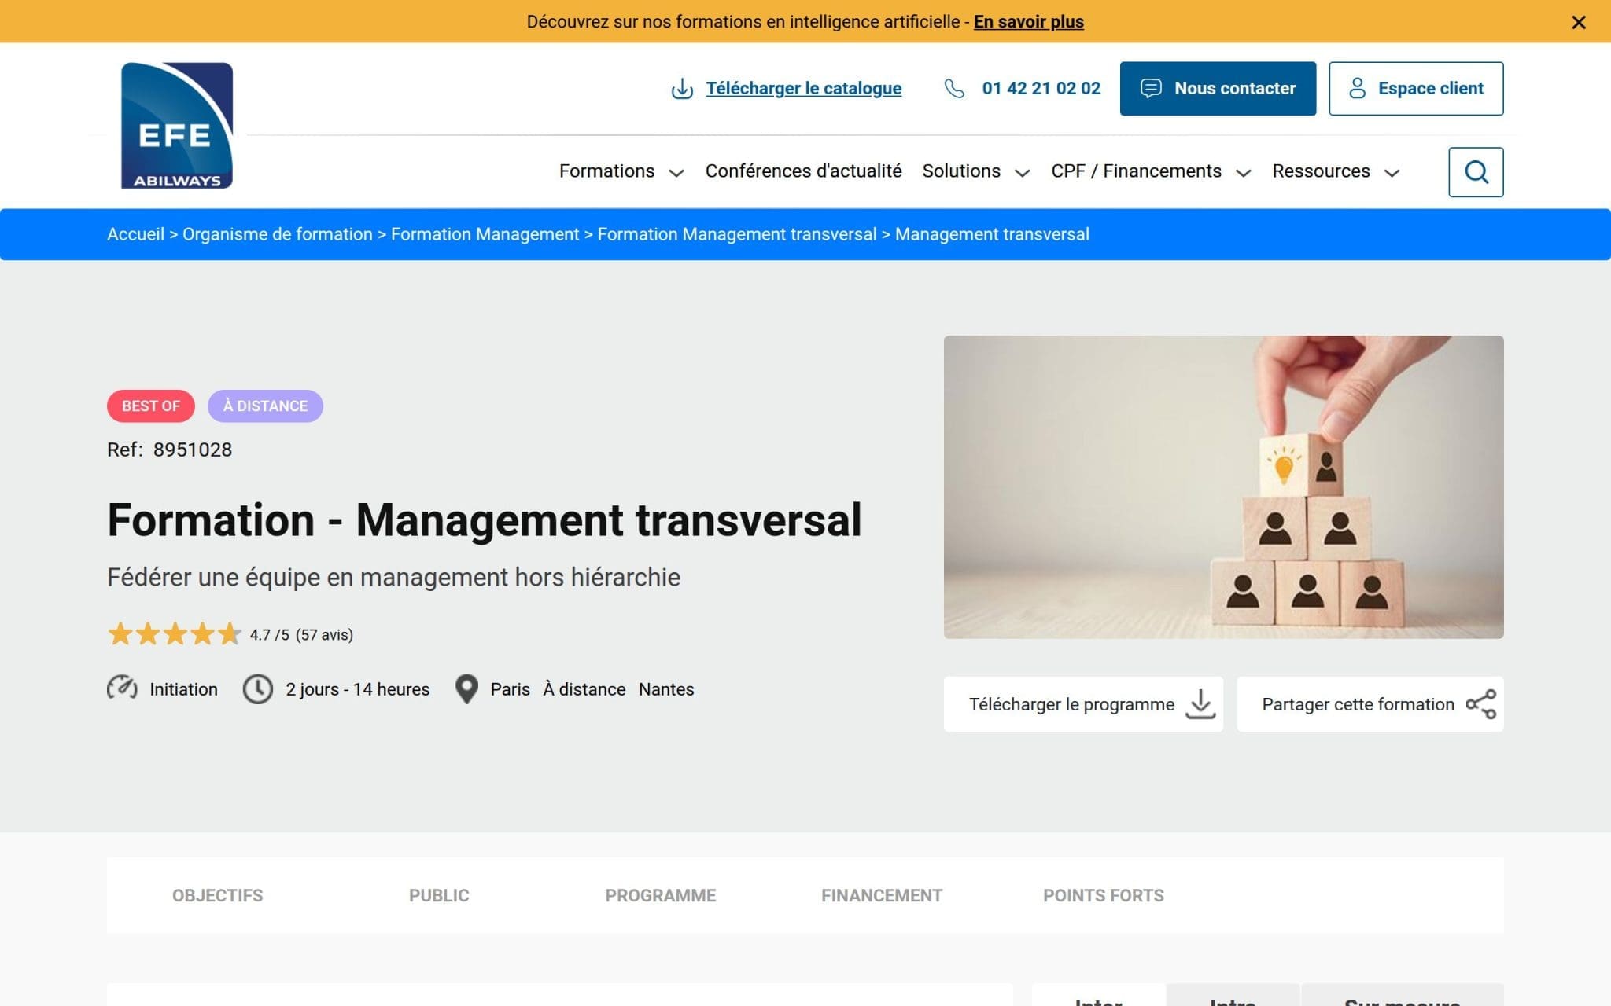
Task: Select the Nantes location
Action: [666, 689]
